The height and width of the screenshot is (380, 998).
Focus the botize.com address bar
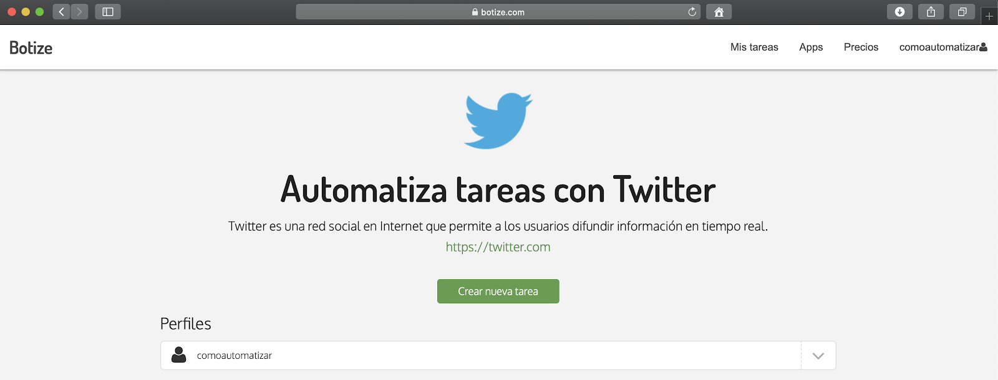coord(498,12)
